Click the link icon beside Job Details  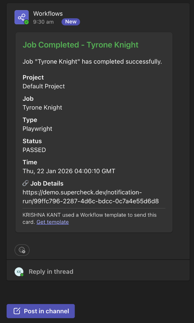point(25,183)
